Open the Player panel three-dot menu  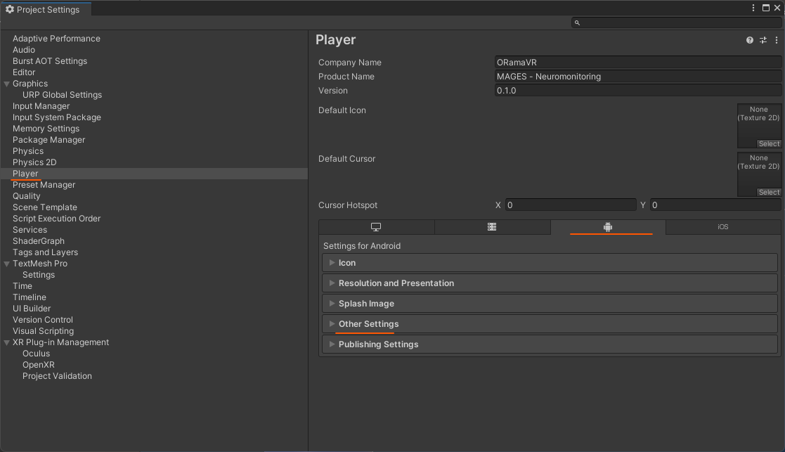(x=777, y=40)
